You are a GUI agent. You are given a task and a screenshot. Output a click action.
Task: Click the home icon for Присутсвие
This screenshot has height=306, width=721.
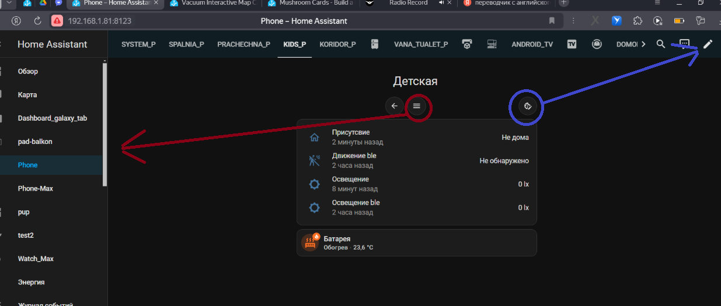tap(314, 138)
